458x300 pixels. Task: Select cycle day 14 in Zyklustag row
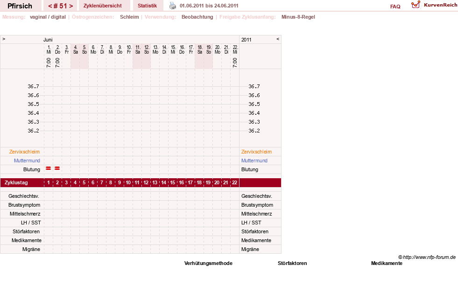coord(164,183)
